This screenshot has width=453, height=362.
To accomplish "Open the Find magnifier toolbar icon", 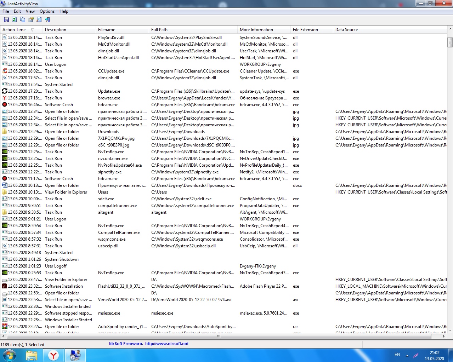I will click(x=39, y=20).
